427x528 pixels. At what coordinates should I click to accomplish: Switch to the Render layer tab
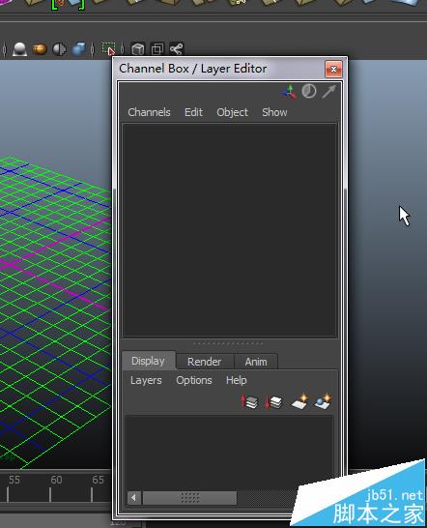pyautogui.click(x=205, y=362)
